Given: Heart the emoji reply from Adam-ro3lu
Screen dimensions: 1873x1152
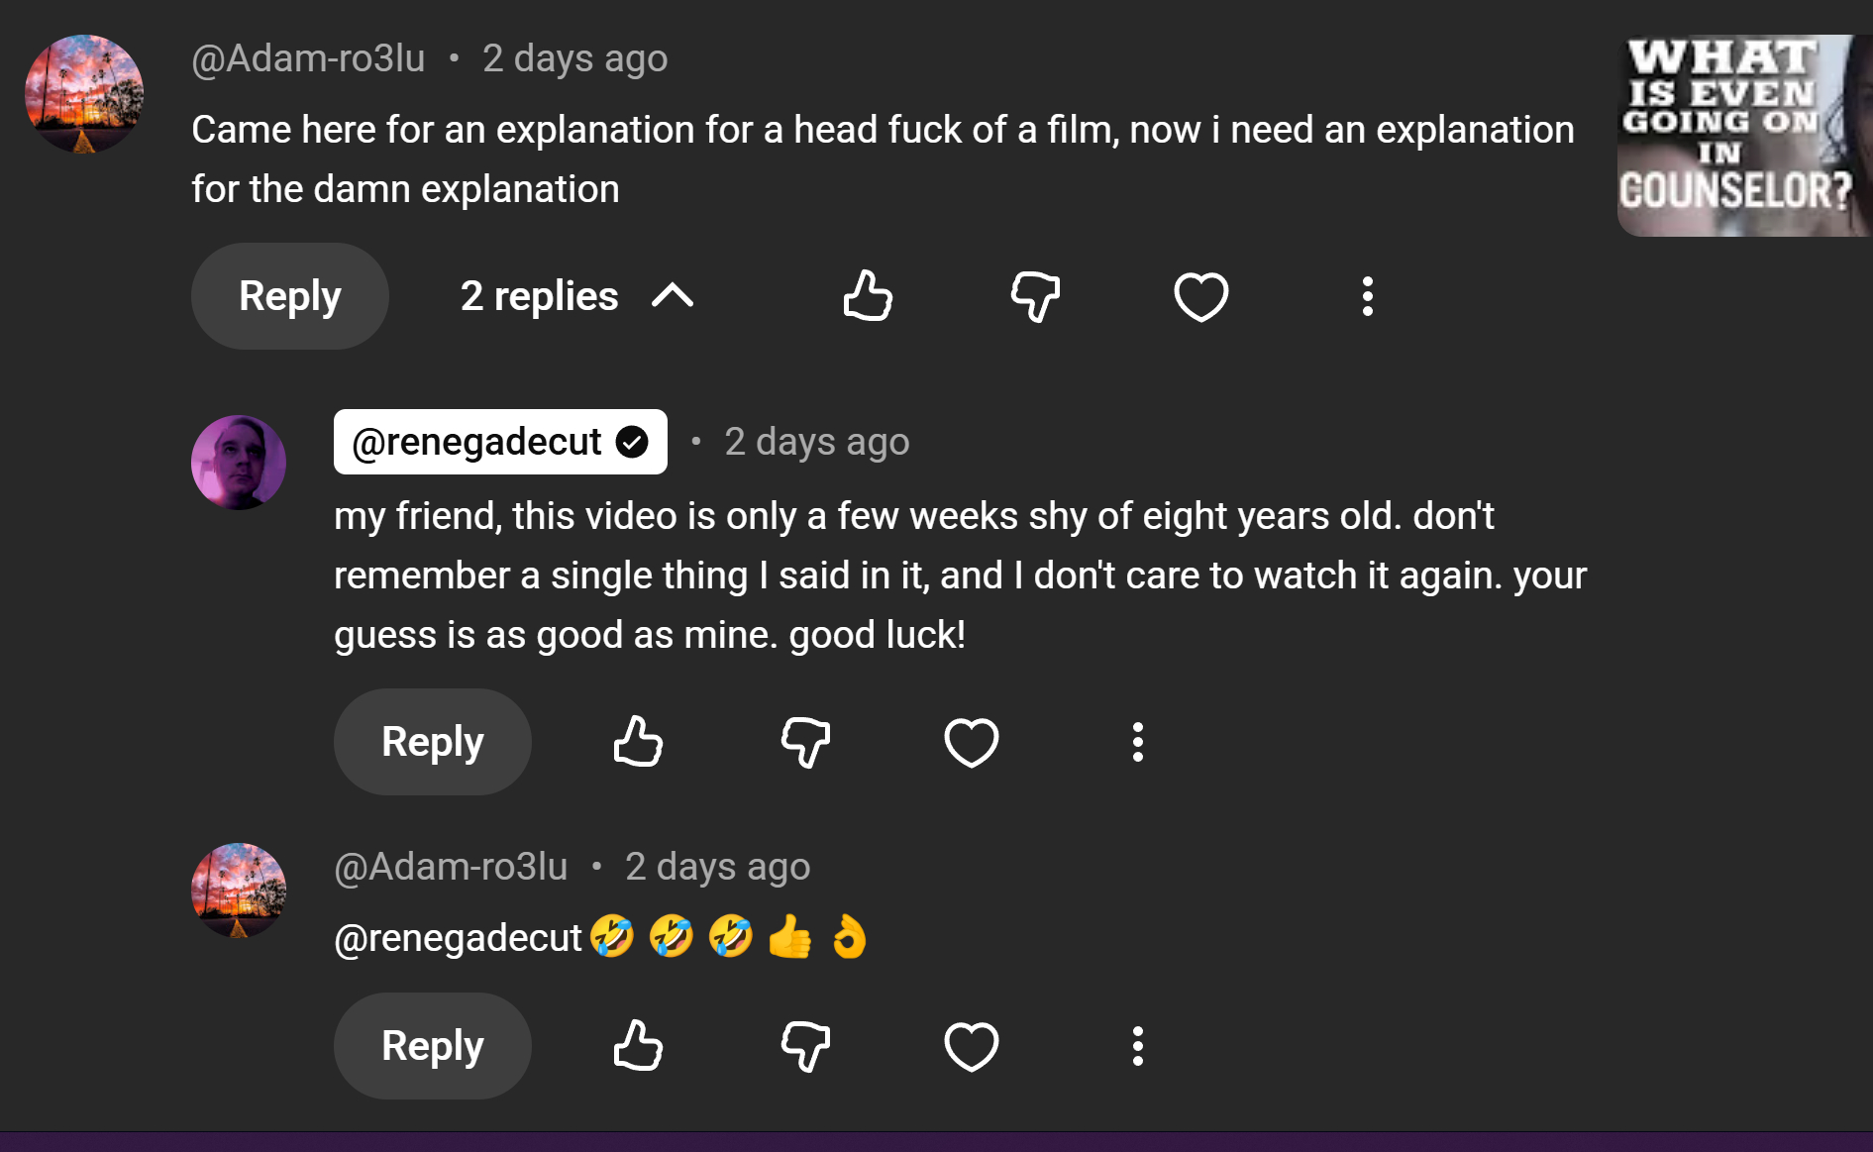Looking at the screenshot, I should [x=971, y=1046].
